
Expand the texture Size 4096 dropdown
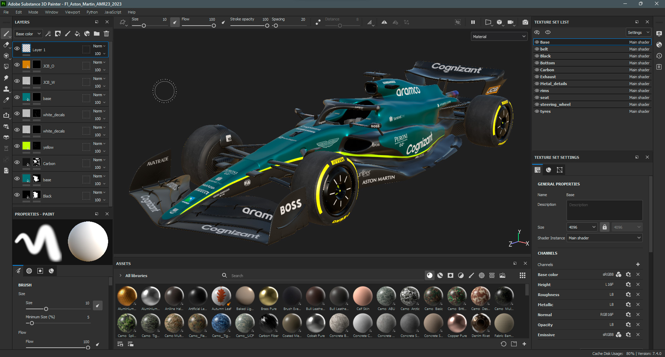(x=582, y=227)
